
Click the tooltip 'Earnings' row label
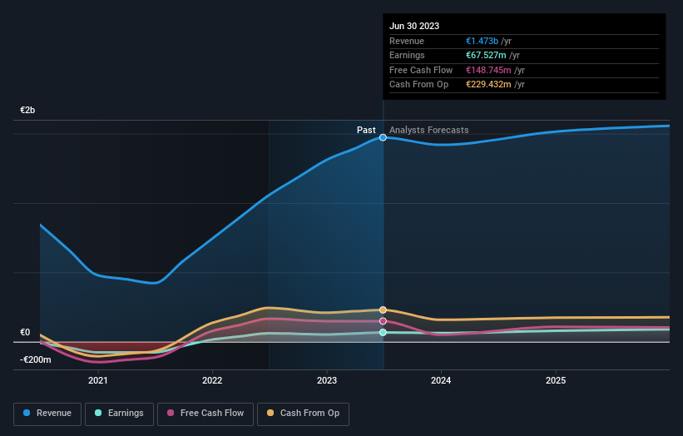pos(407,55)
